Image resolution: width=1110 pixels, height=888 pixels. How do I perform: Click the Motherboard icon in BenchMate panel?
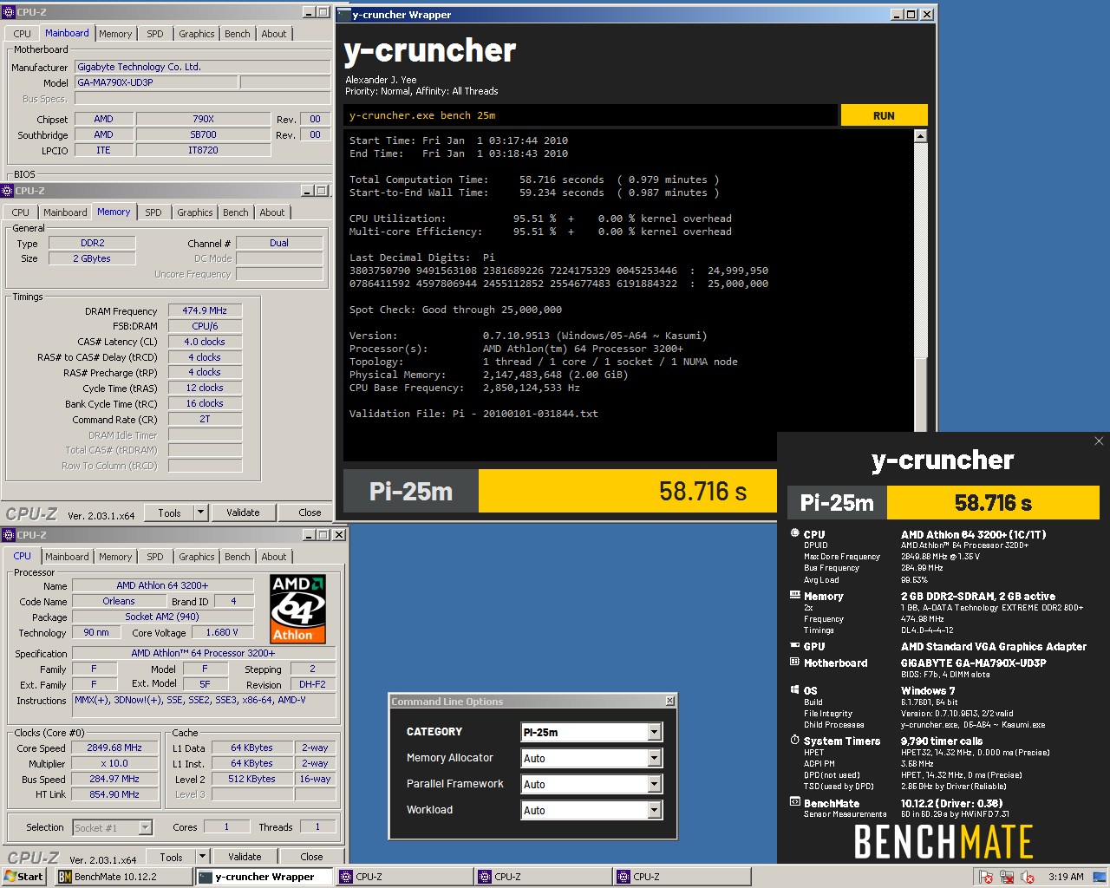(794, 662)
